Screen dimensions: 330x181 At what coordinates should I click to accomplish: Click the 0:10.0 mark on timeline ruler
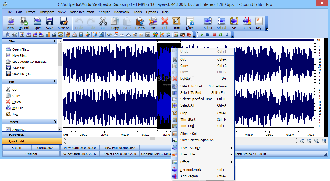[x=104, y=135]
